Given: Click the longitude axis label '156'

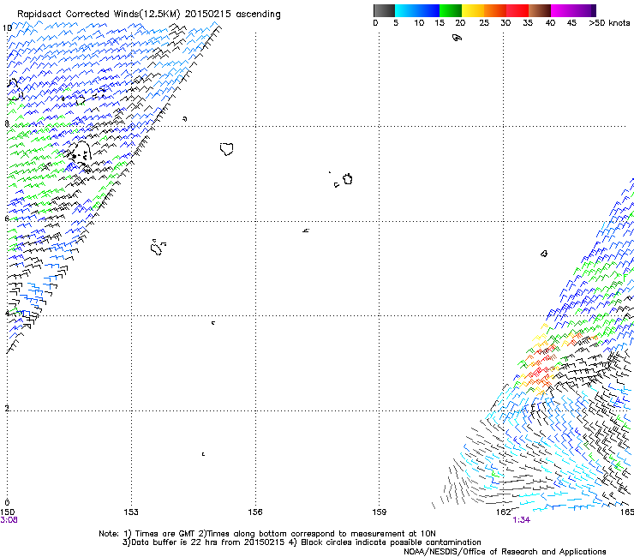Looking at the screenshot, I should tap(255, 512).
